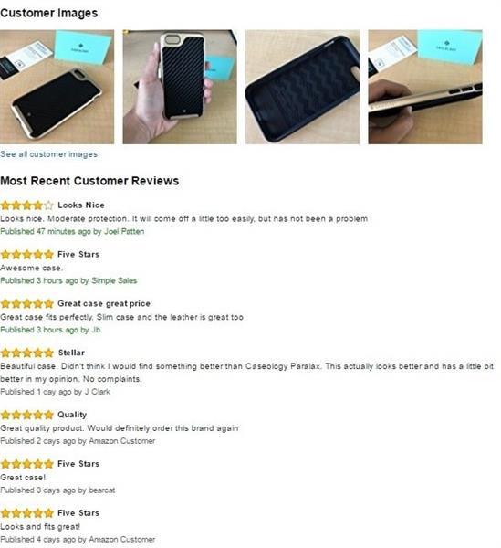Open the side-view customer image of case
The height and width of the screenshot is (548, 501).
tap(425, 87)
